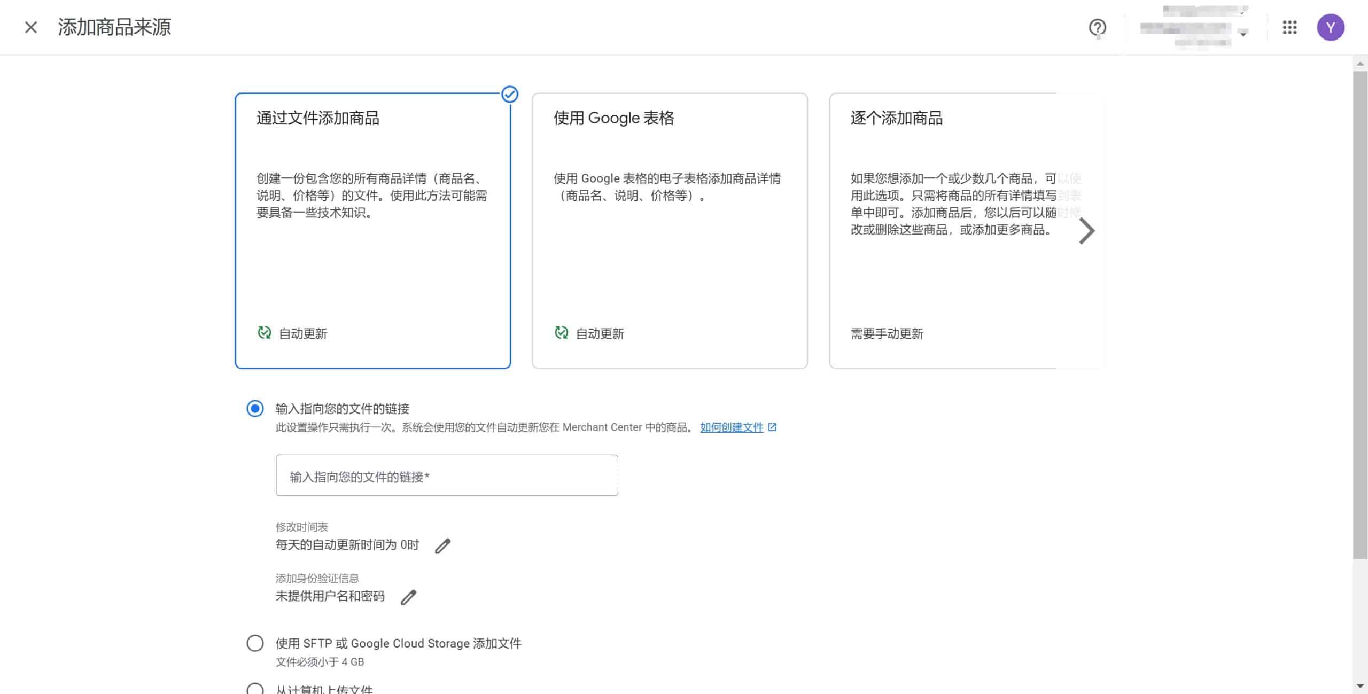This screenshot has height=694, width=1368.
Task: Click the selected checkmark badge on file card
Action: pyautogui.click(x=510, y=95)
